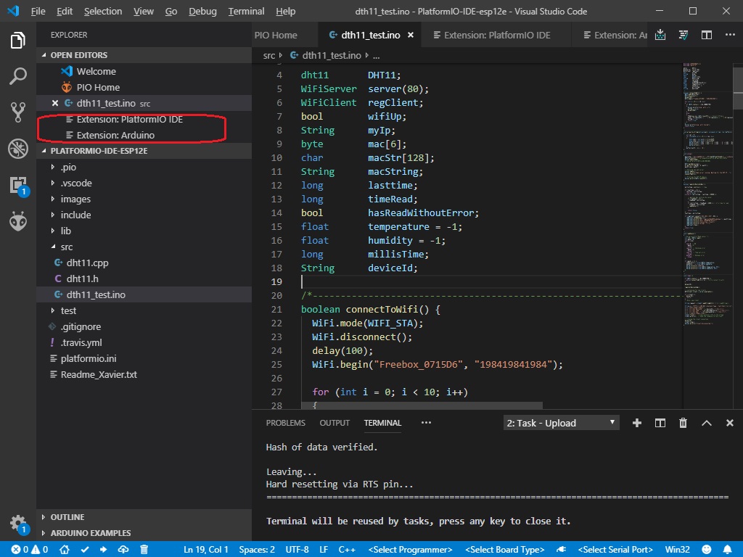Click upload-to-remote cloud icon in status bar
This screenshot has width=743, height=557.
(123, 550)
